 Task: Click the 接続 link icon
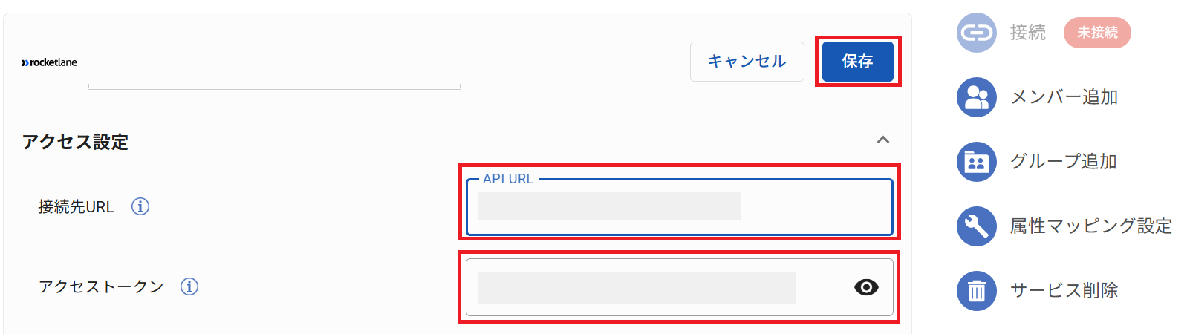tap(976, 33)
